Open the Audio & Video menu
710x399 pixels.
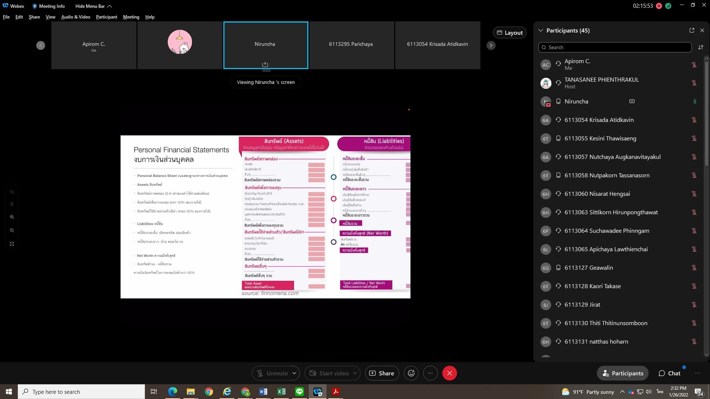click(x=75, y=17)
